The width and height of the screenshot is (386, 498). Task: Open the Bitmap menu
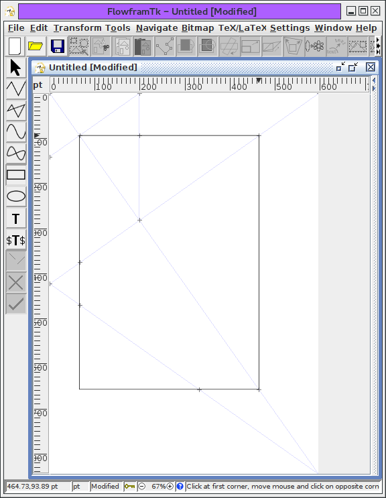point(198,28)
